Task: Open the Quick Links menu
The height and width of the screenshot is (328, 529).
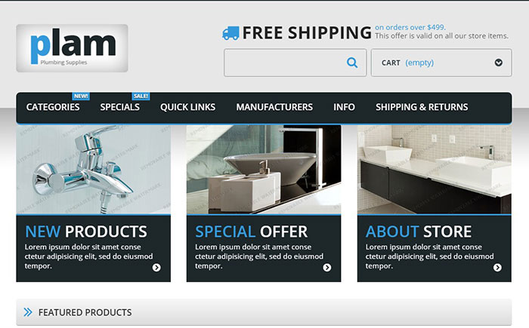Action: pos(187,107)
